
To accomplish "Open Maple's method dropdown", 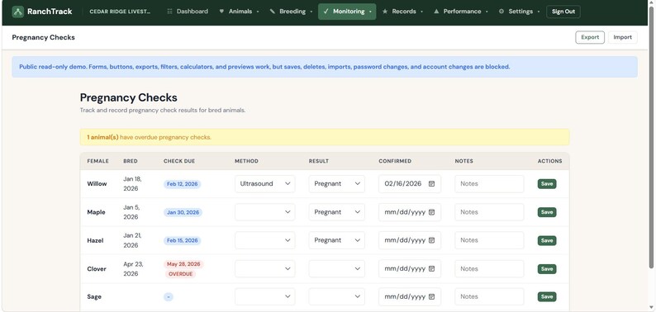I will tap(265, 212).
